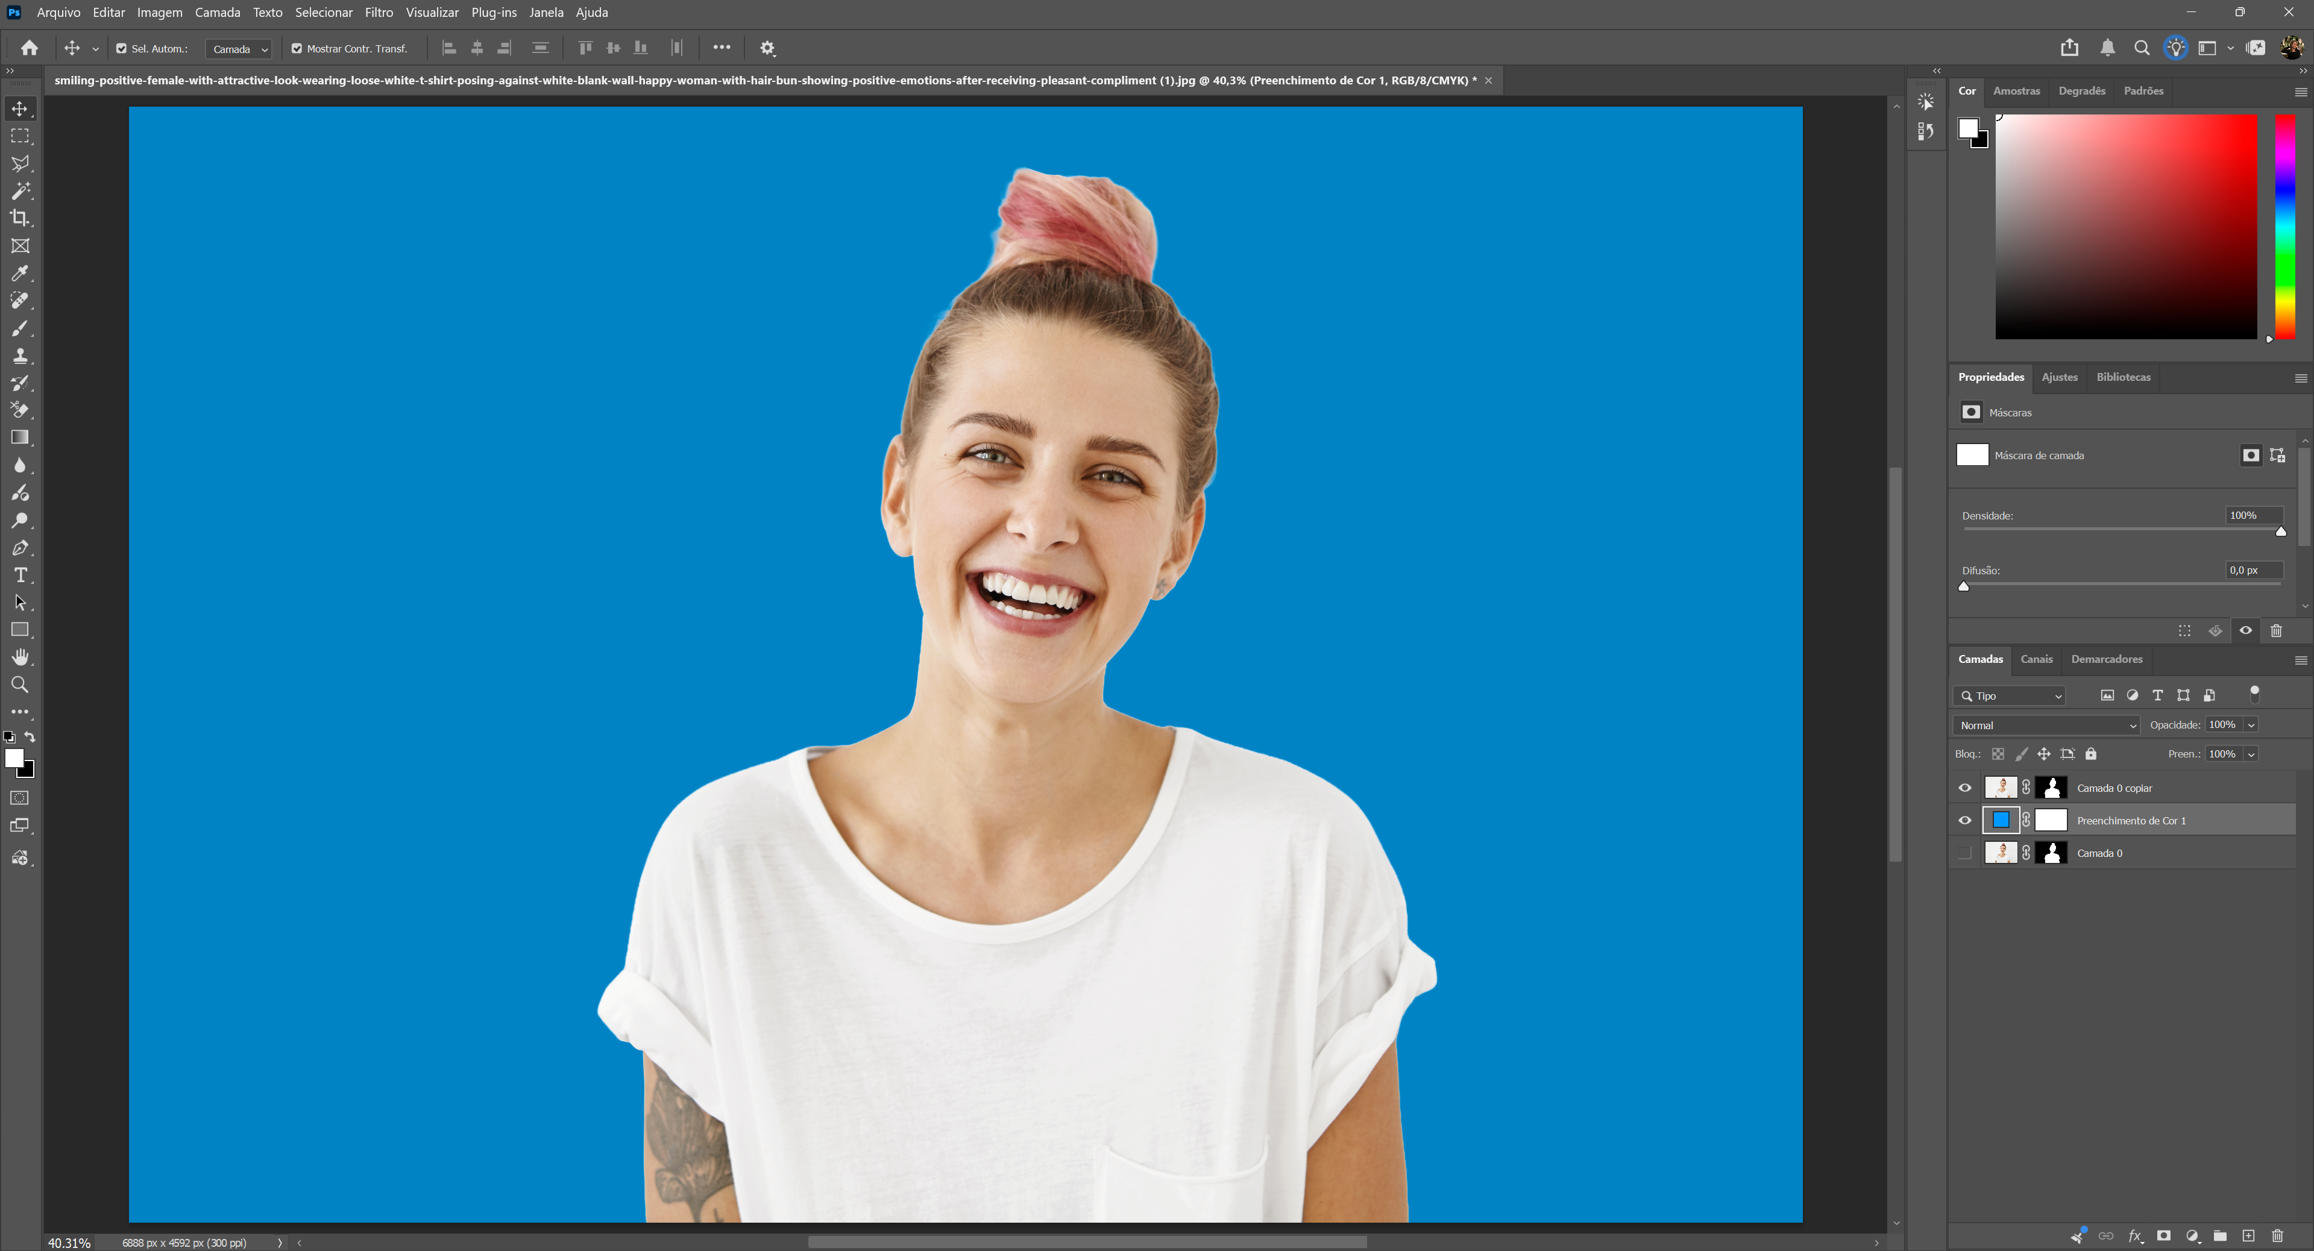Disable Mostrar Contr. Transf. checkbox

coord(297,48)
